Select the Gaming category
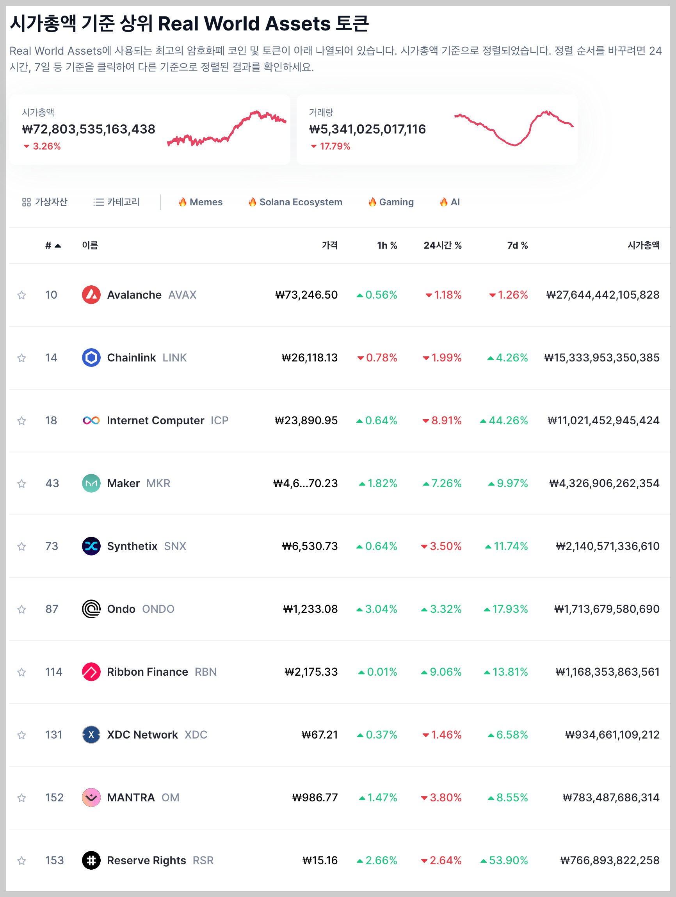 pyautogui.click(x=391, y=202)
